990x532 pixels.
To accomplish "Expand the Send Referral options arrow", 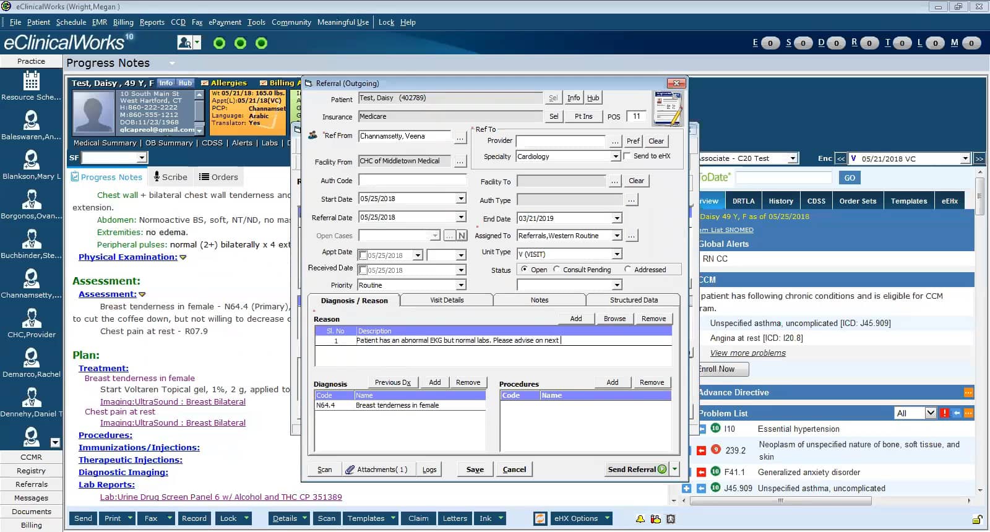I will pyautogui.click(x=675, y=470).
